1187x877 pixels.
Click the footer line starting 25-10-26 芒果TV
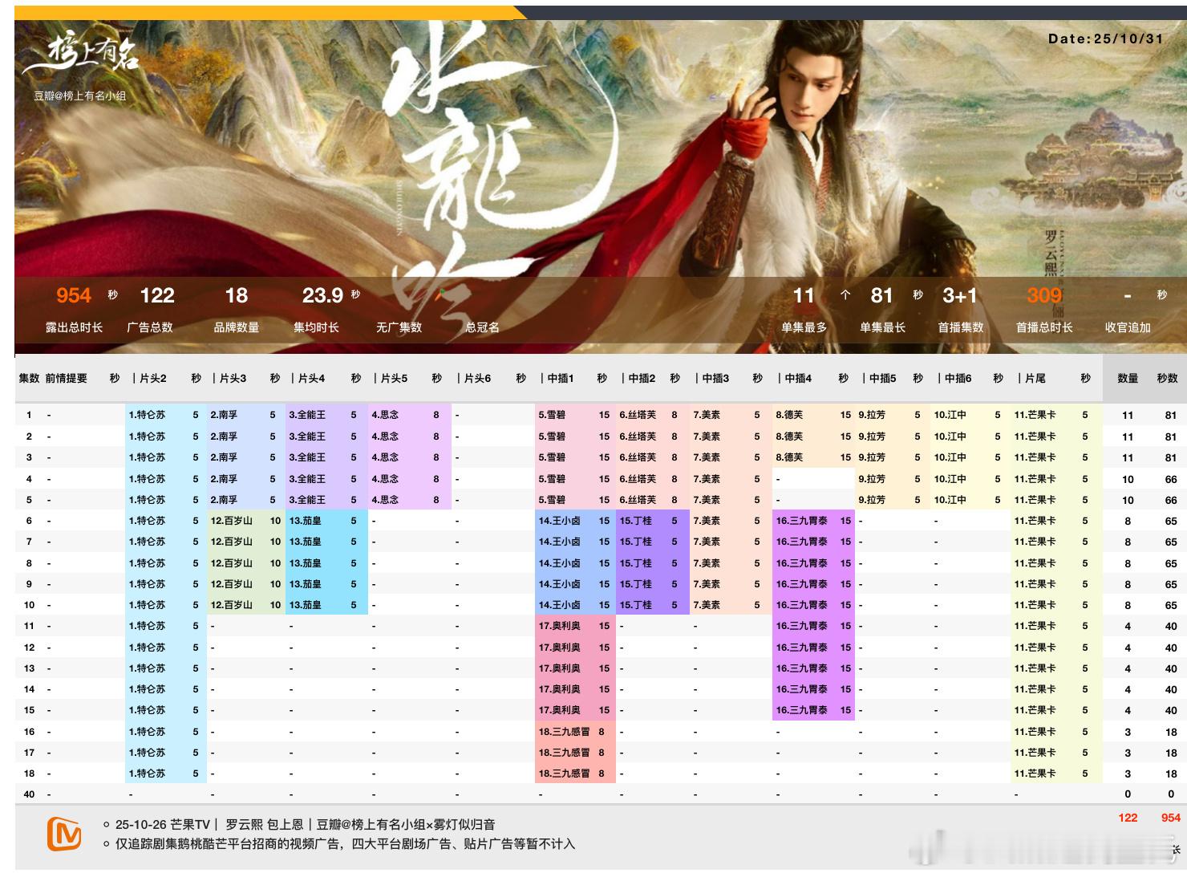tap(305, 824)
